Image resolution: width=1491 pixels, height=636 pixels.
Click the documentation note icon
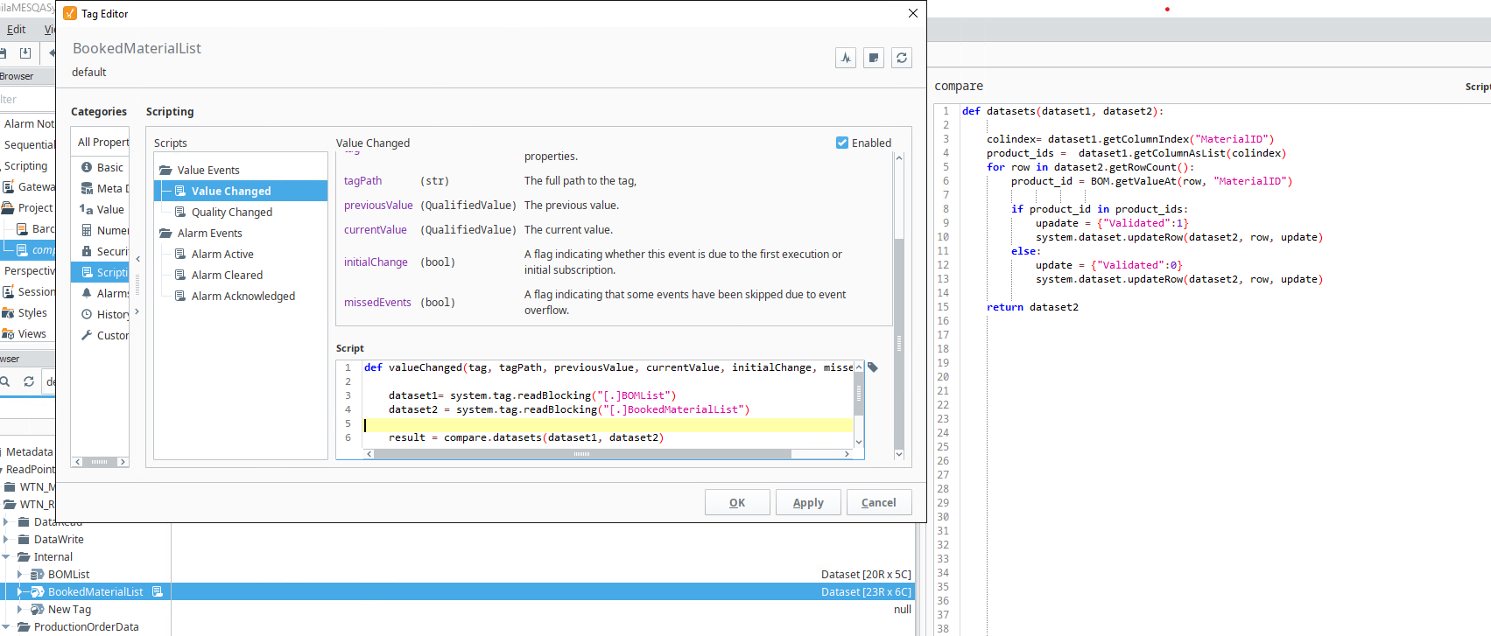click(x=874, y=58)
